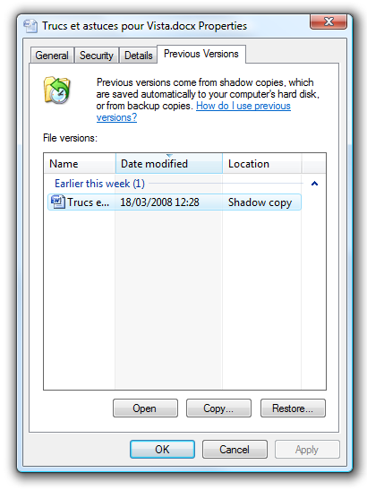Collapse the 'Earlier this week' group chevron
Image resolution: width=367 pixels, height=490 pixels.
314,184
